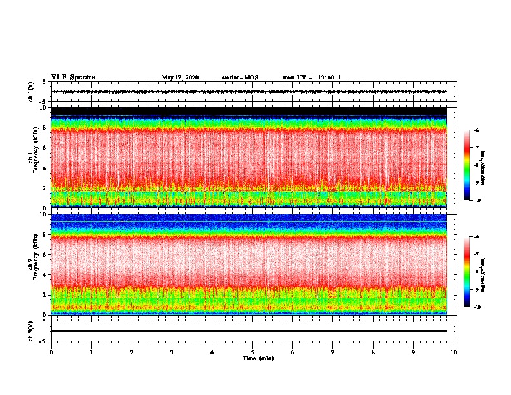The width and height of the screenshot is (511, 395).
Task: Click the time axis tick label "9"
Action: click(x=413, y=352)
